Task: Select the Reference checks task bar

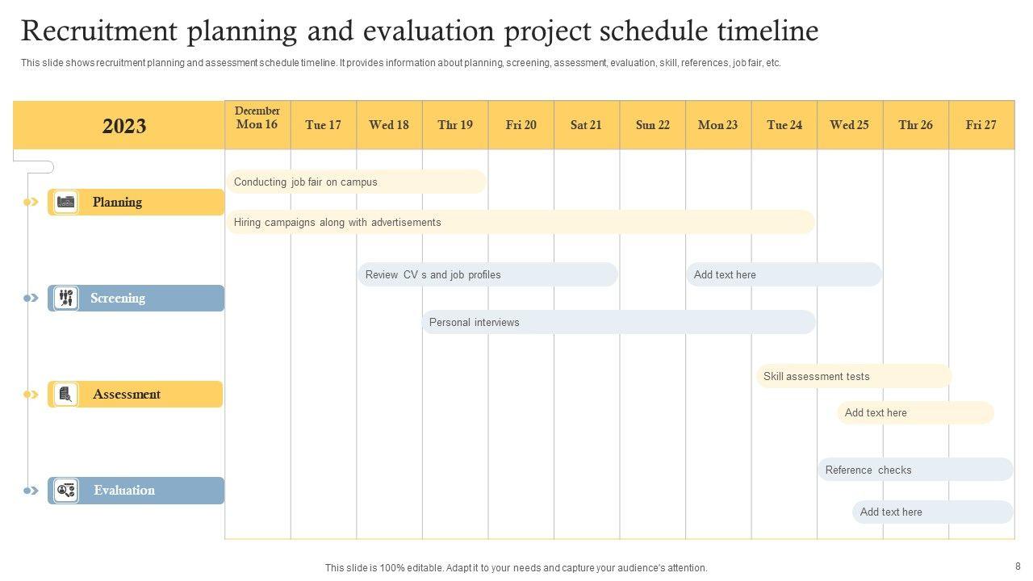Action: pyautogui.click(x=915, y=470)
